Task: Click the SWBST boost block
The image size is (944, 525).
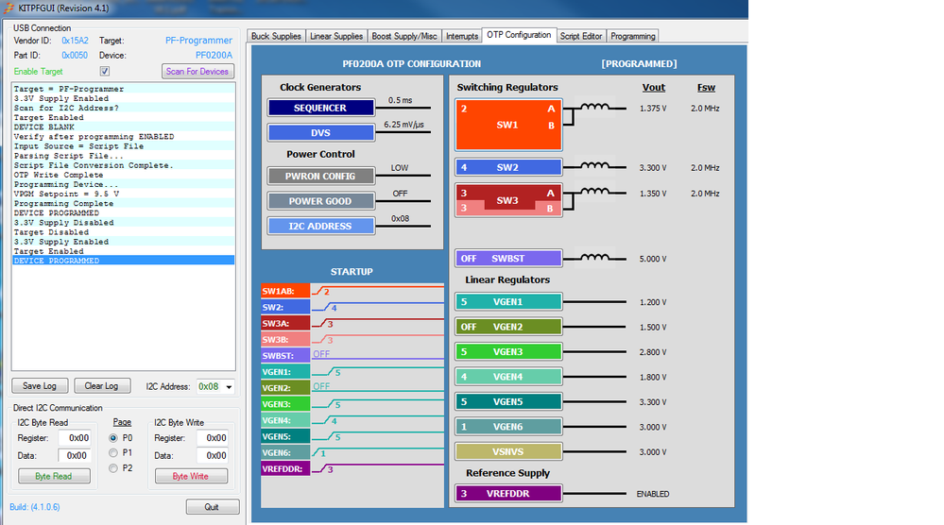Action: (x=508, y=259)
